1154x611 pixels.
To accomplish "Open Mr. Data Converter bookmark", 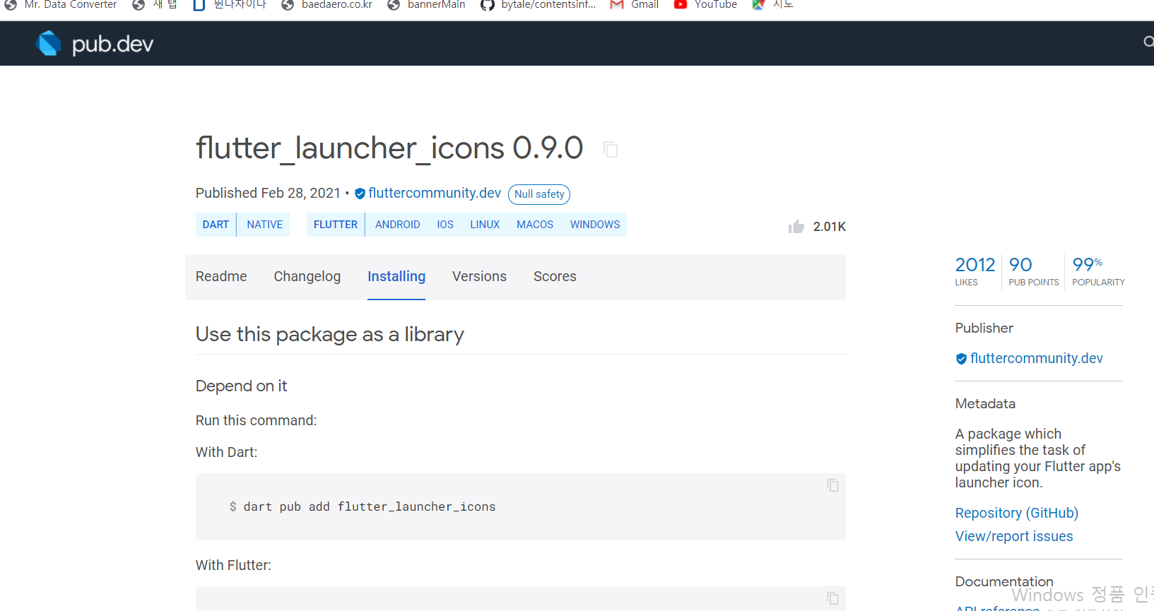I will (x=61, y=5).
